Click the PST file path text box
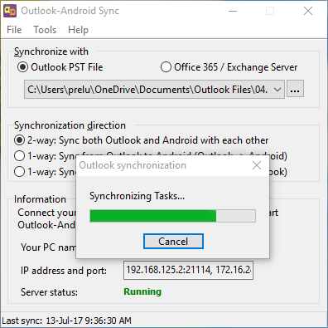The image size is (328, 328). (147, 90)
